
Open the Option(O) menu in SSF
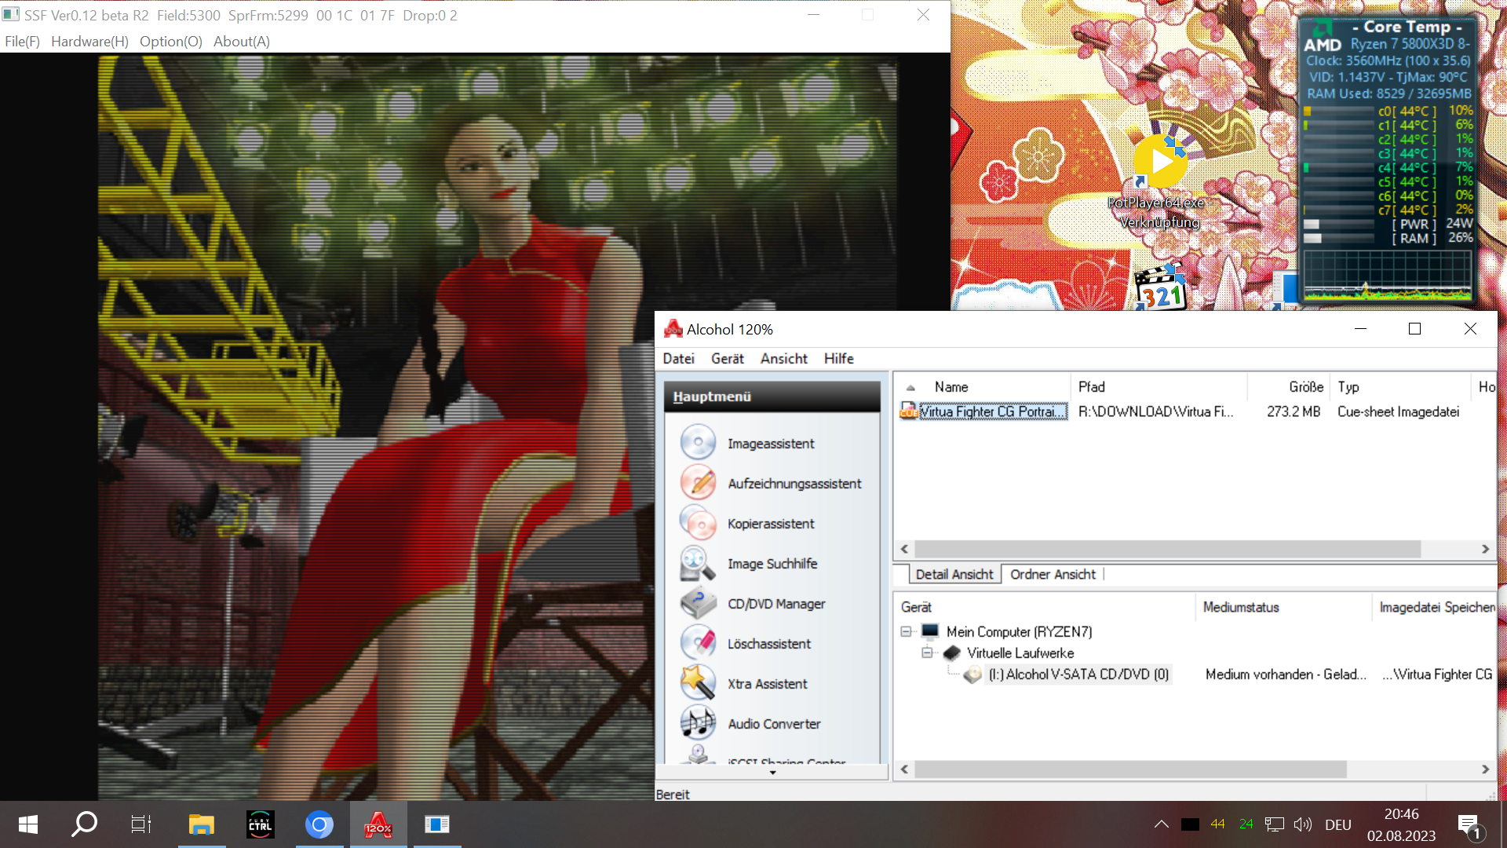[171, 42]
